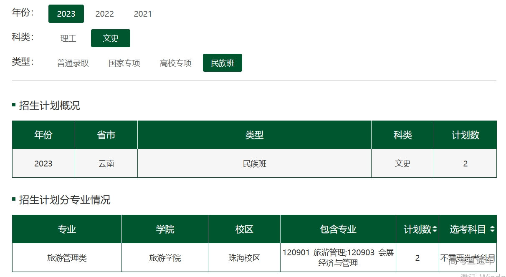
Task: Click the 珠海校区 campus cell
Action: (244, 258)
